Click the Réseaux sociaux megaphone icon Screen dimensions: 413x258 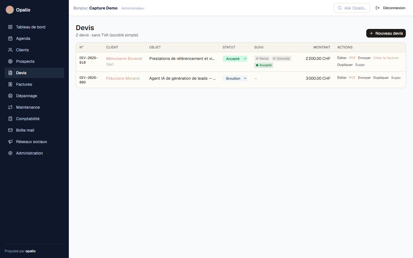click(x=10, y=142)
